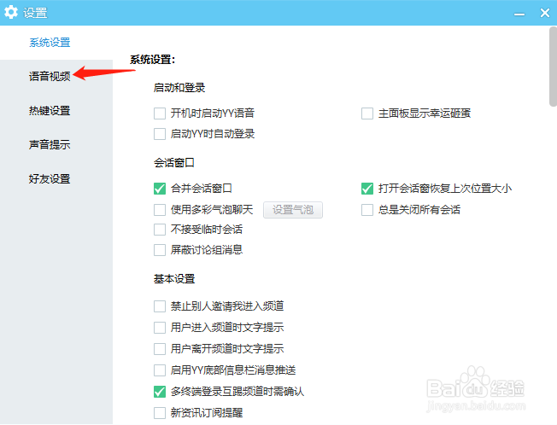This screenshot has height=425, width=557.
Task: Select the 系统设置 tab
Action: pos(50,43)
